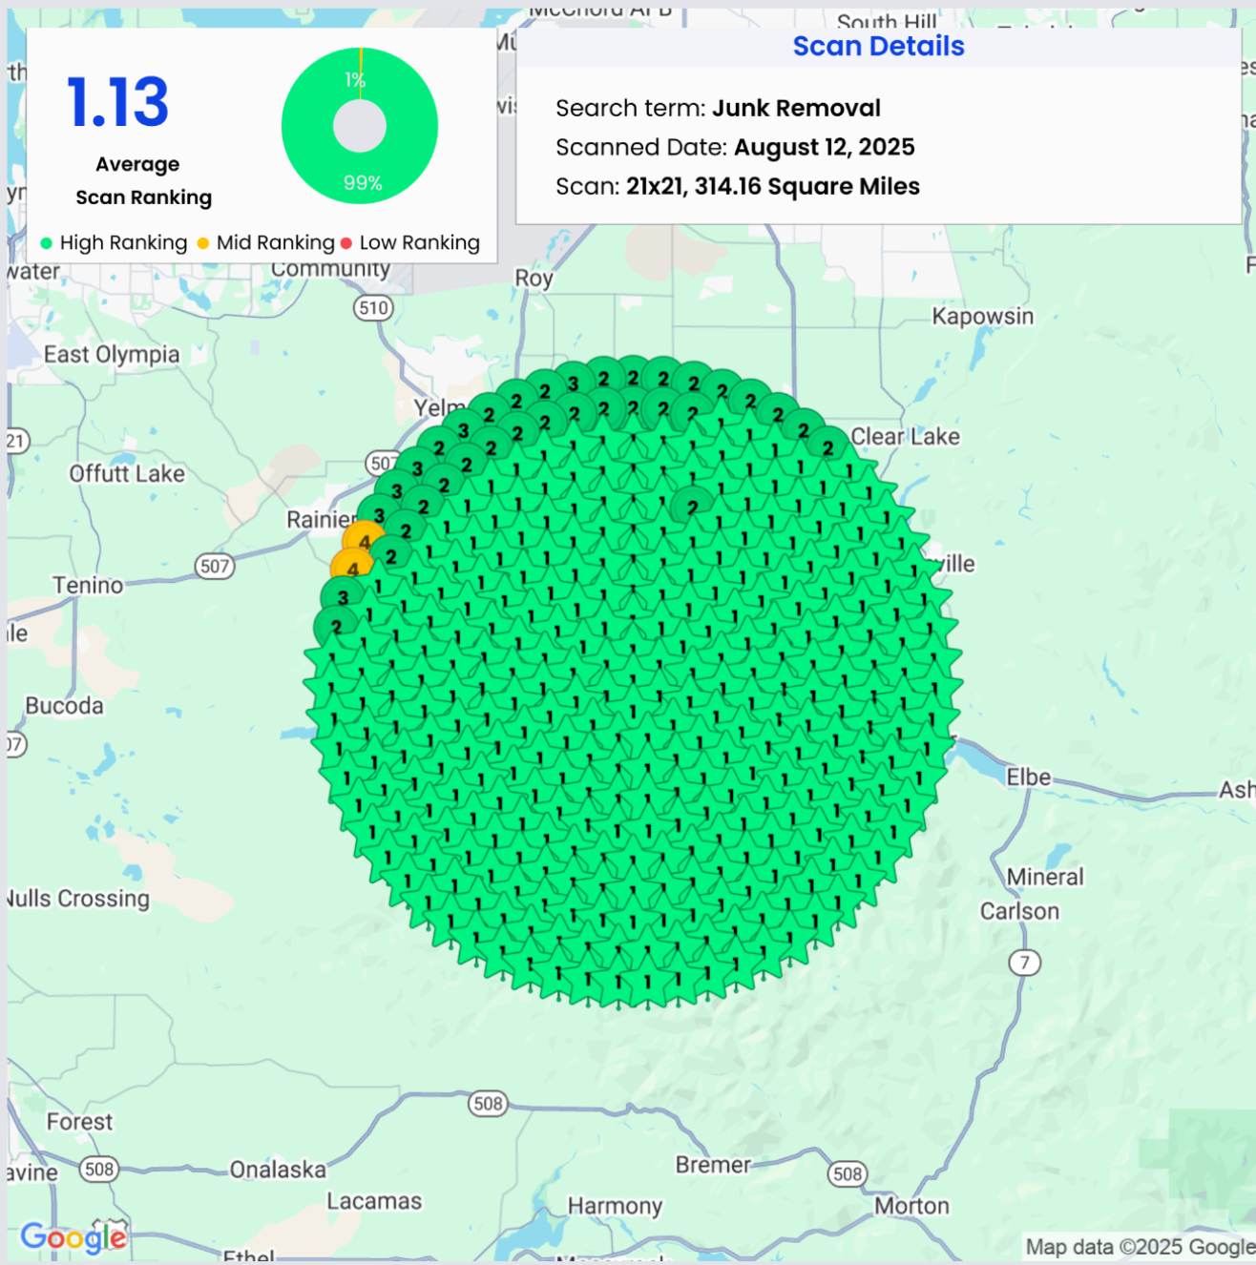Image resolution: width=1256 pixels, height=1265 pixels.
Task: Click the Junk Removal search term text
Action: 796,108
